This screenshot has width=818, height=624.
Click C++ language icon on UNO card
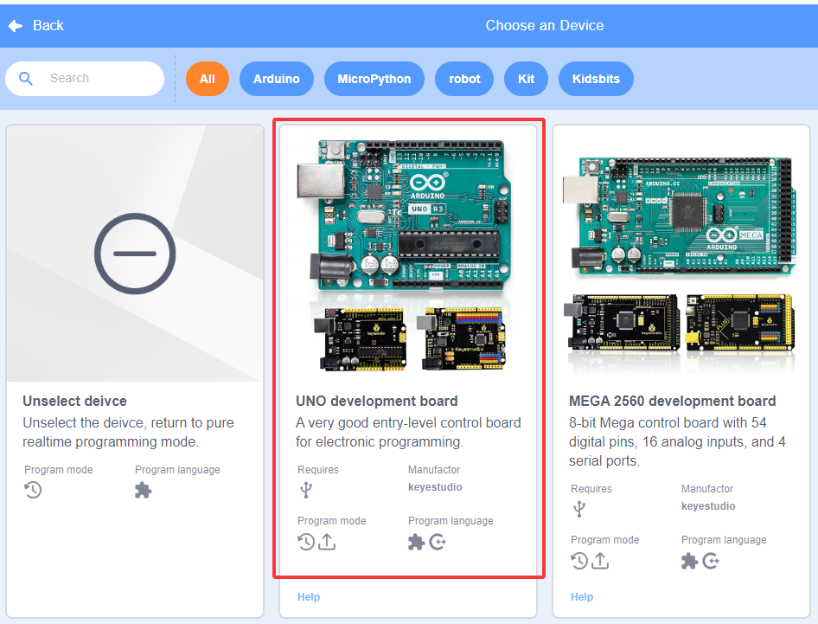click(438, 542)
